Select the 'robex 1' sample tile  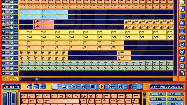coord(83,101)
